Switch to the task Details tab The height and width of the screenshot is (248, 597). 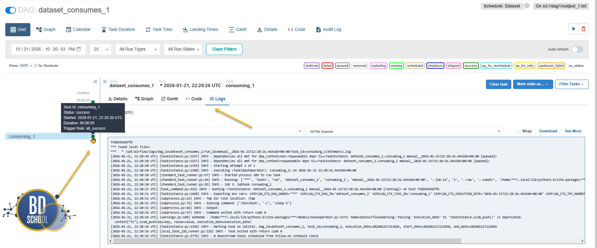click(118, 99)
